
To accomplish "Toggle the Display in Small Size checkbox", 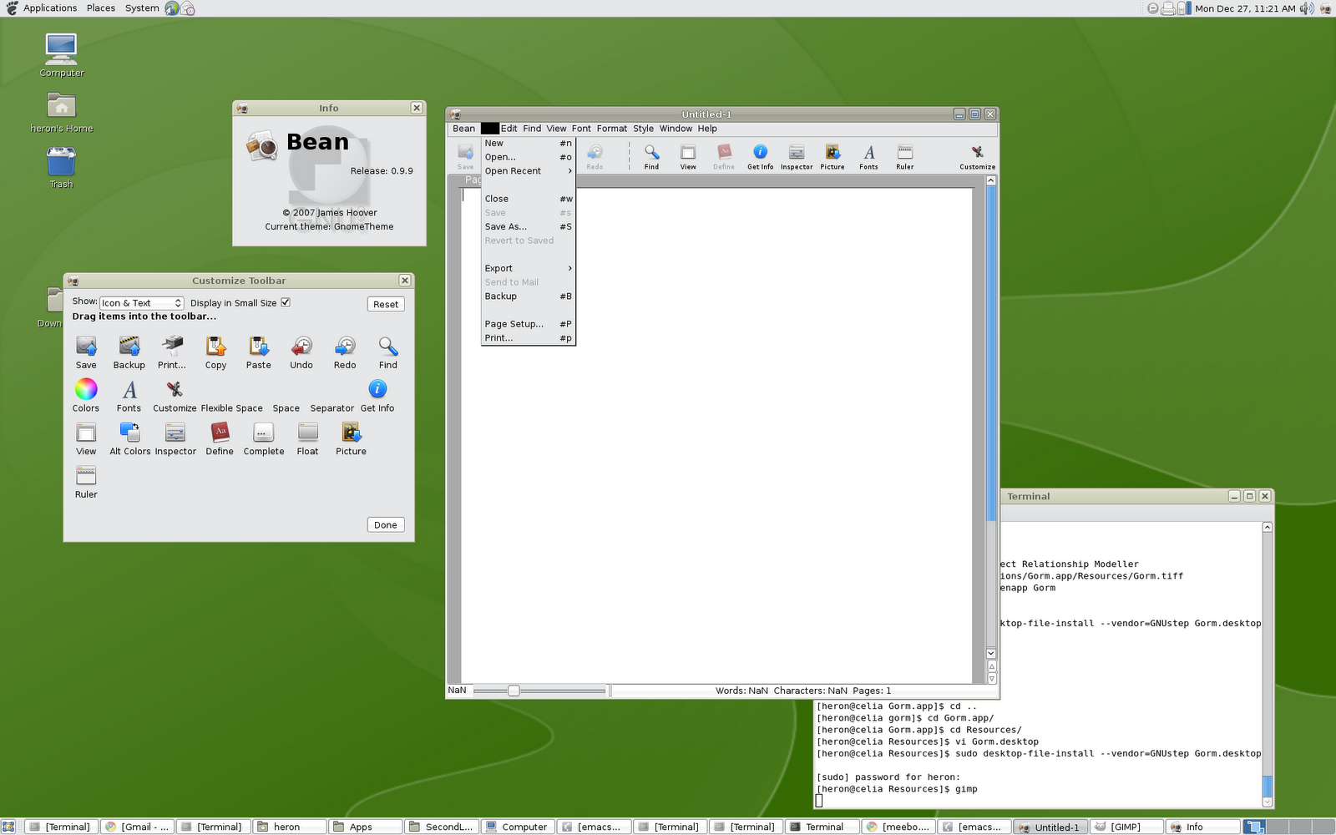I will pos(286,302).
